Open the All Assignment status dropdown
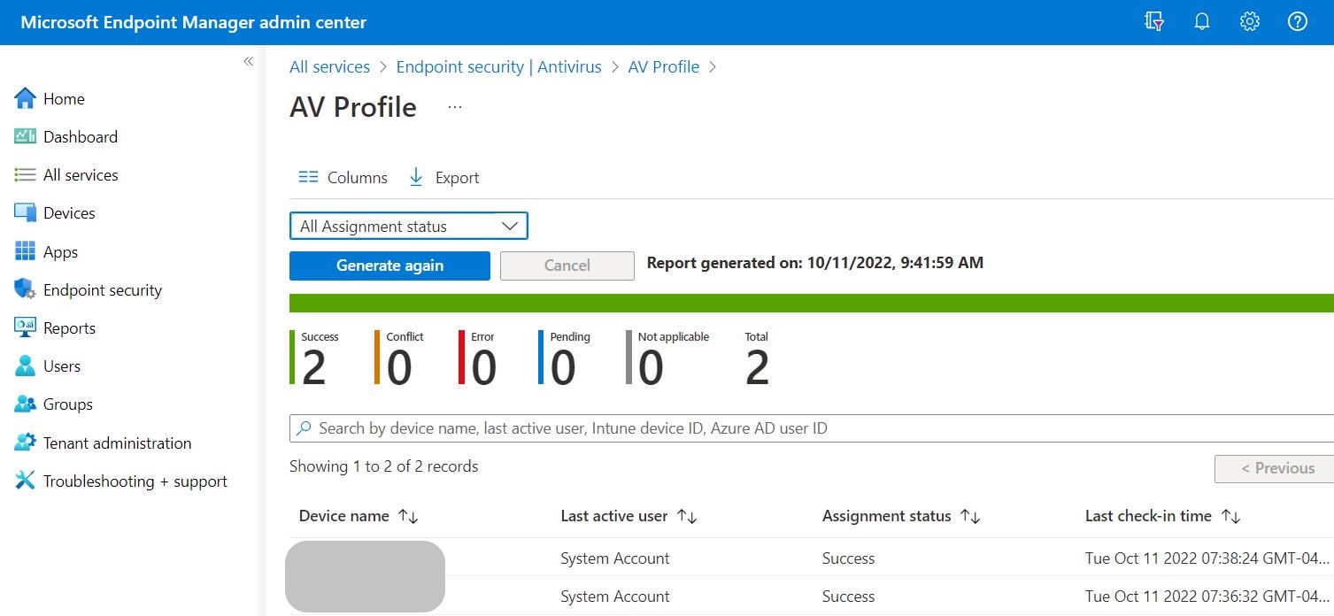Screen dimensions: 1334x616 pos(408,226)
